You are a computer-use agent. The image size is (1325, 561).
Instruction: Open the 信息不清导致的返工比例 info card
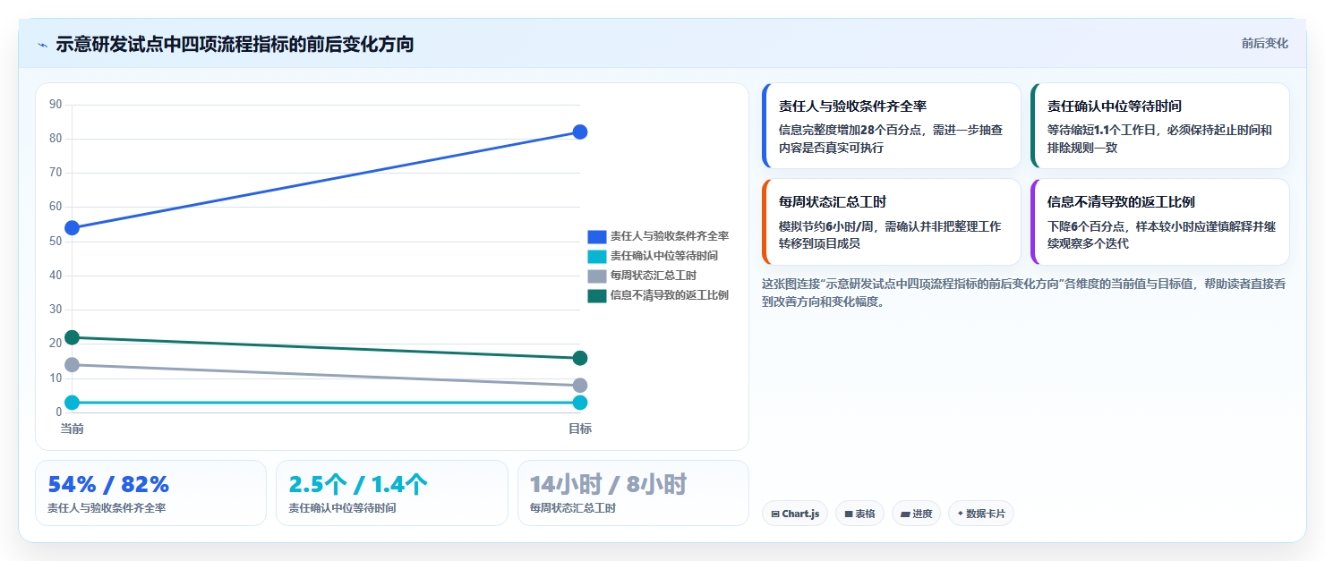click(1160, 222)
